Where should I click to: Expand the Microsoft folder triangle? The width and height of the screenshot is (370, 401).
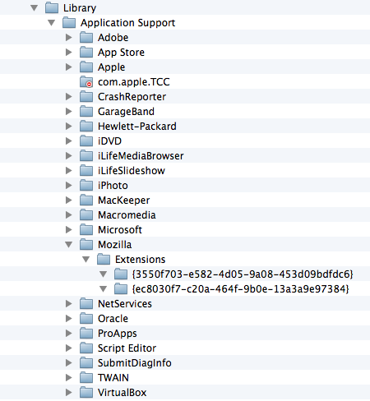point(69,230)
